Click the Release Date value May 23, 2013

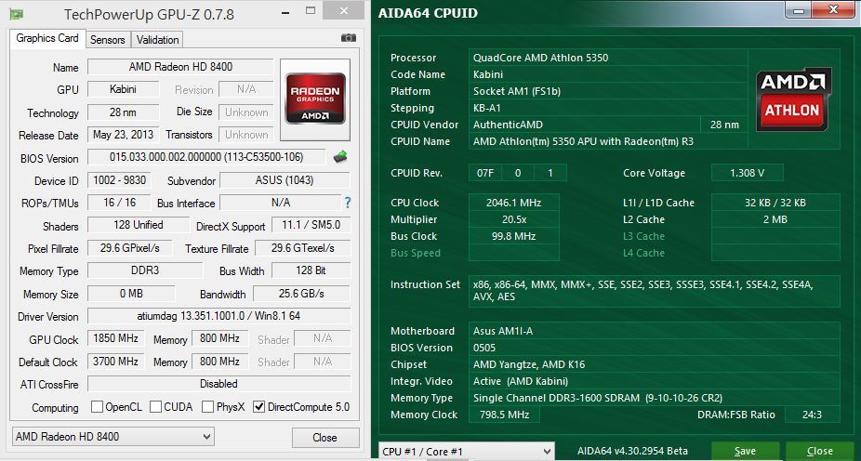[124, 135]
